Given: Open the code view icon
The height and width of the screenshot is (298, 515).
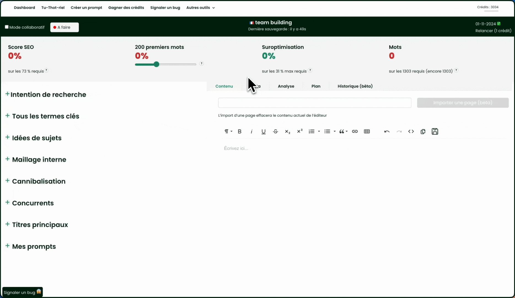Looking at the screenshot, I should pos(411,132).
